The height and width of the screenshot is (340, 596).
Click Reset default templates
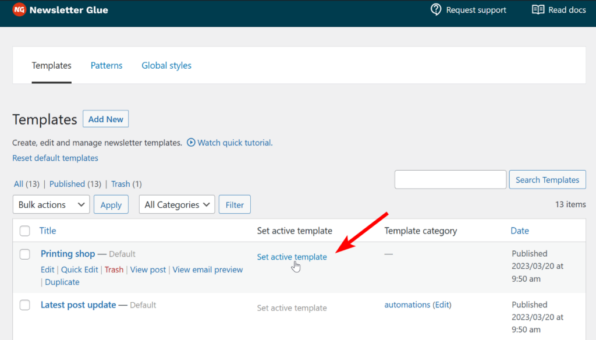55,158
